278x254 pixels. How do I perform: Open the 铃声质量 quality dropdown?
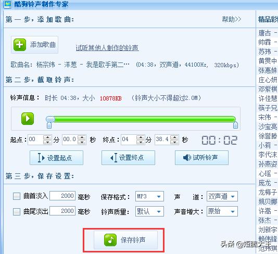click(149, 211)
